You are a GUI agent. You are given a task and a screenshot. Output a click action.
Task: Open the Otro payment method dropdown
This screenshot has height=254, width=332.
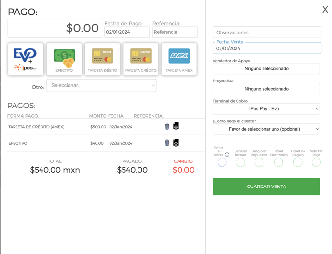pos(101,85)
